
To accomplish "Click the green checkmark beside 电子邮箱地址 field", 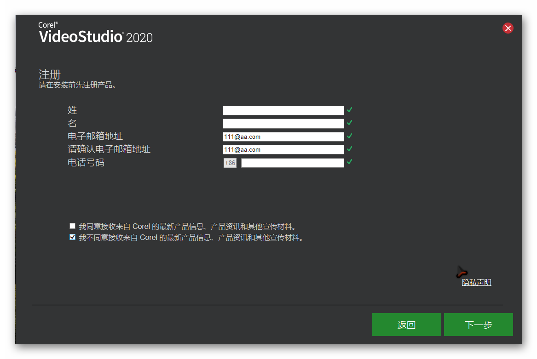I will coord(349,136).
